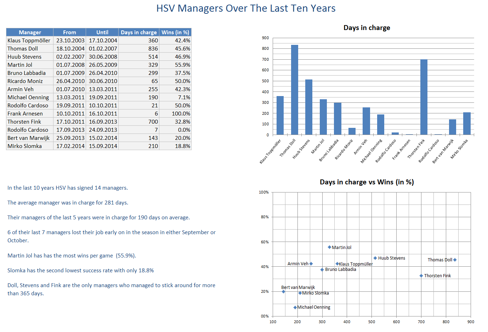Click the 'Mirko Slomka' table cell
The width and height of the screenshot is (488, 332).
coord(30,146)
